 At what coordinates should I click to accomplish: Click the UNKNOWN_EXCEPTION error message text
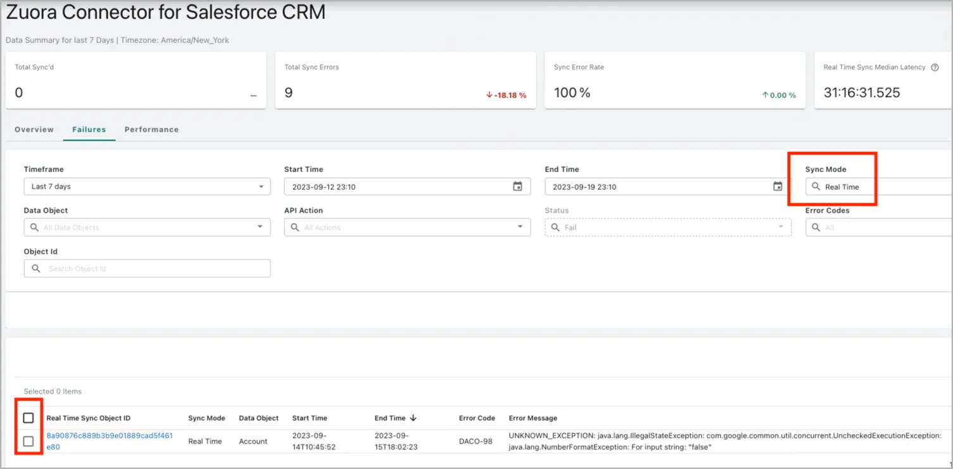[x=725, y=441]
